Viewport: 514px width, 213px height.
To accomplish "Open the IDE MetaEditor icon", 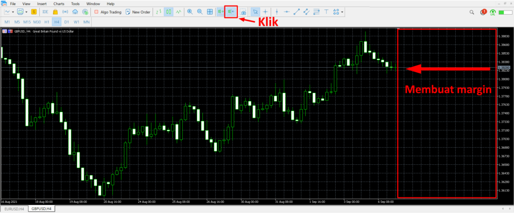I will point(45,12).
